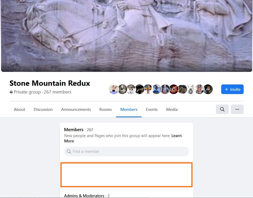Click the stone carving cover photo

127,36
